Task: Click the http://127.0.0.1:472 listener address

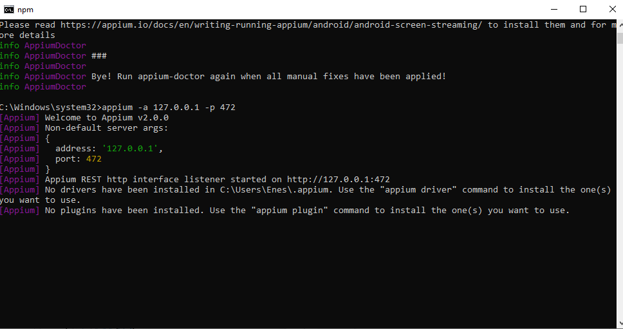Action: [x=338, y=180]
